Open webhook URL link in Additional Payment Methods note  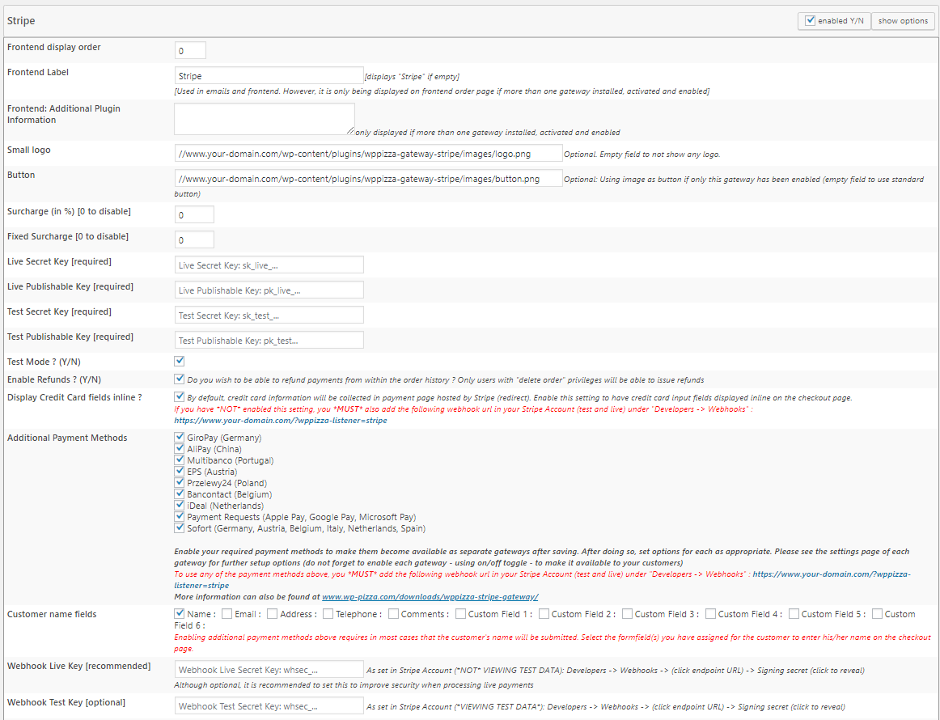832,574
